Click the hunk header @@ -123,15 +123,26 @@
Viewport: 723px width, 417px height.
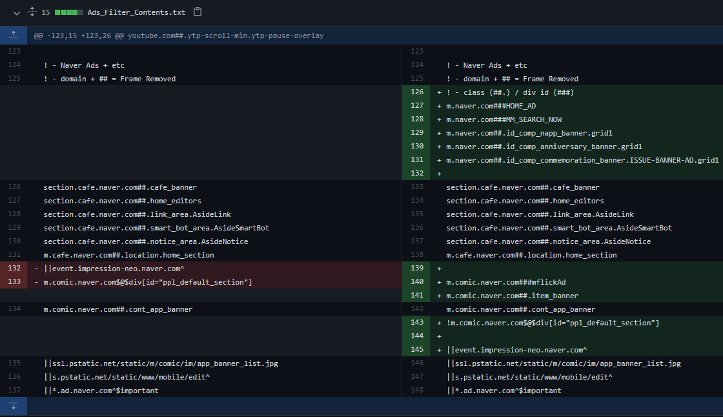(179, 36)
